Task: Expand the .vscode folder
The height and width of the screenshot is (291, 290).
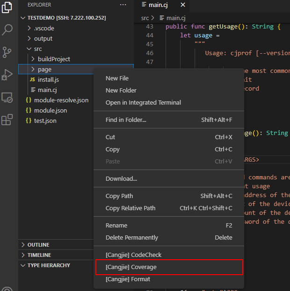Action: point(44,28)
